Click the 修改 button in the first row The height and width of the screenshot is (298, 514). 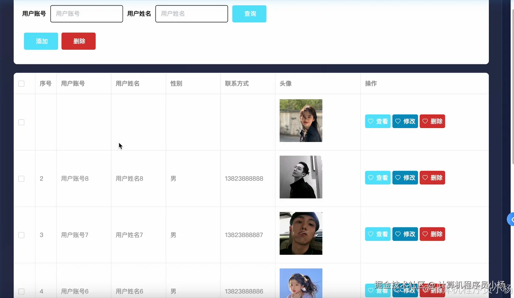click(x=405, y=121)
